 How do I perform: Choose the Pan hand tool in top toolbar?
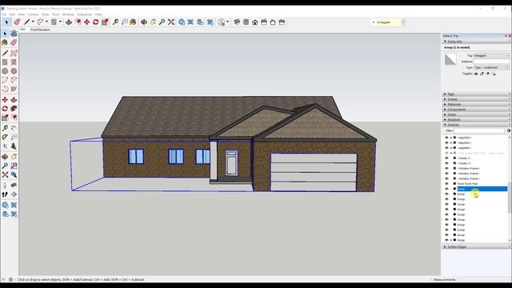point(153,22)
